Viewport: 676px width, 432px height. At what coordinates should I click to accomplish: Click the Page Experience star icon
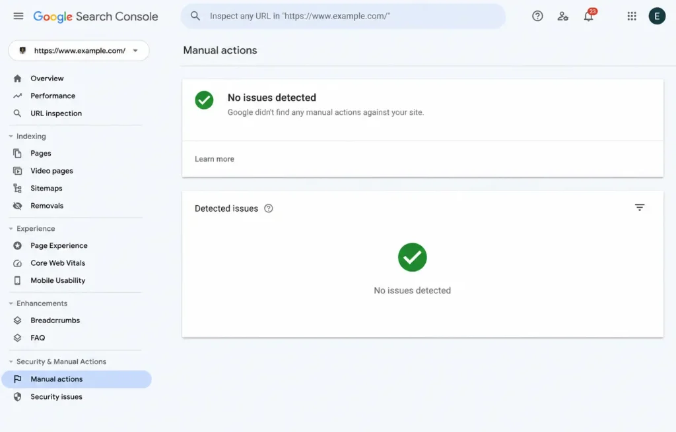(x=17, y=245)
